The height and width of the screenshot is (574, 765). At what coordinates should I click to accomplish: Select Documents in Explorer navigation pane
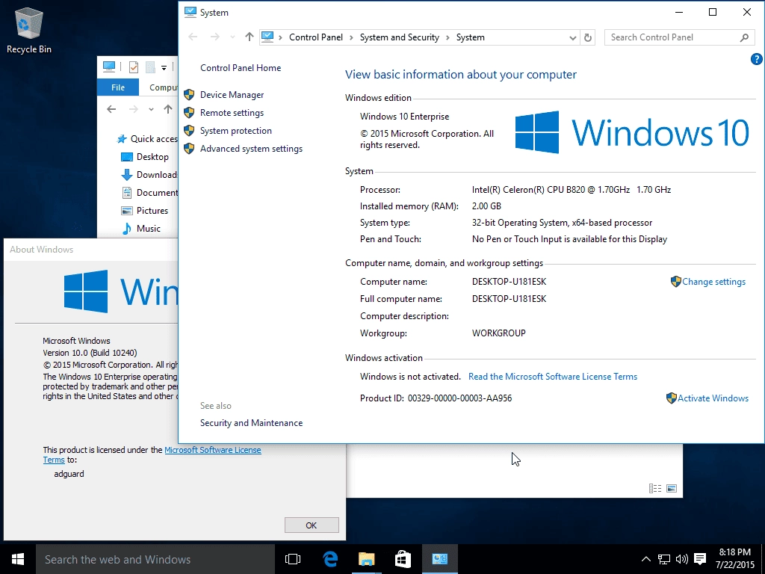[149, 193]
